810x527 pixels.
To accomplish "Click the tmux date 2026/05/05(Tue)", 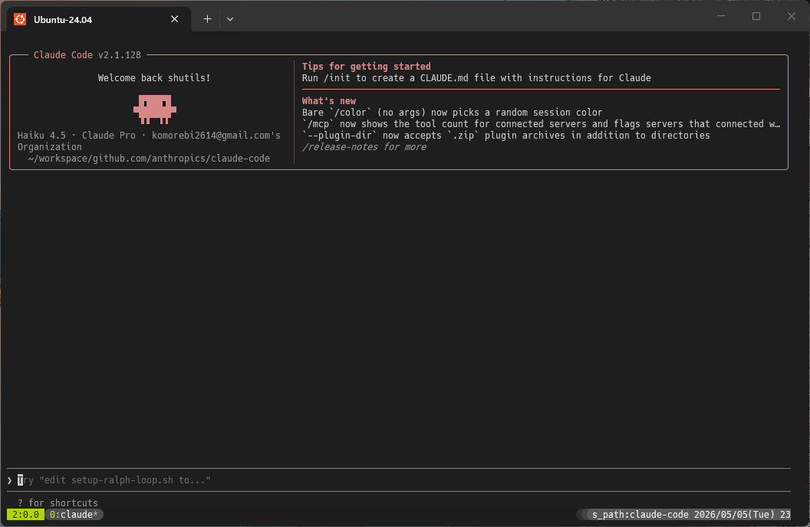I will tap(735, 515).
